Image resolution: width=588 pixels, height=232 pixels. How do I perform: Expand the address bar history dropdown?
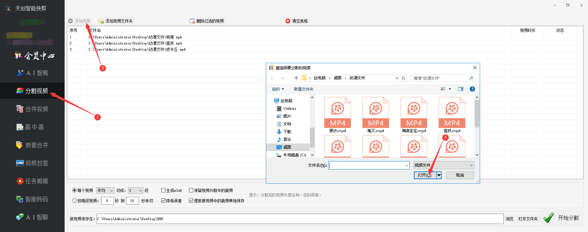click(397, 78)
